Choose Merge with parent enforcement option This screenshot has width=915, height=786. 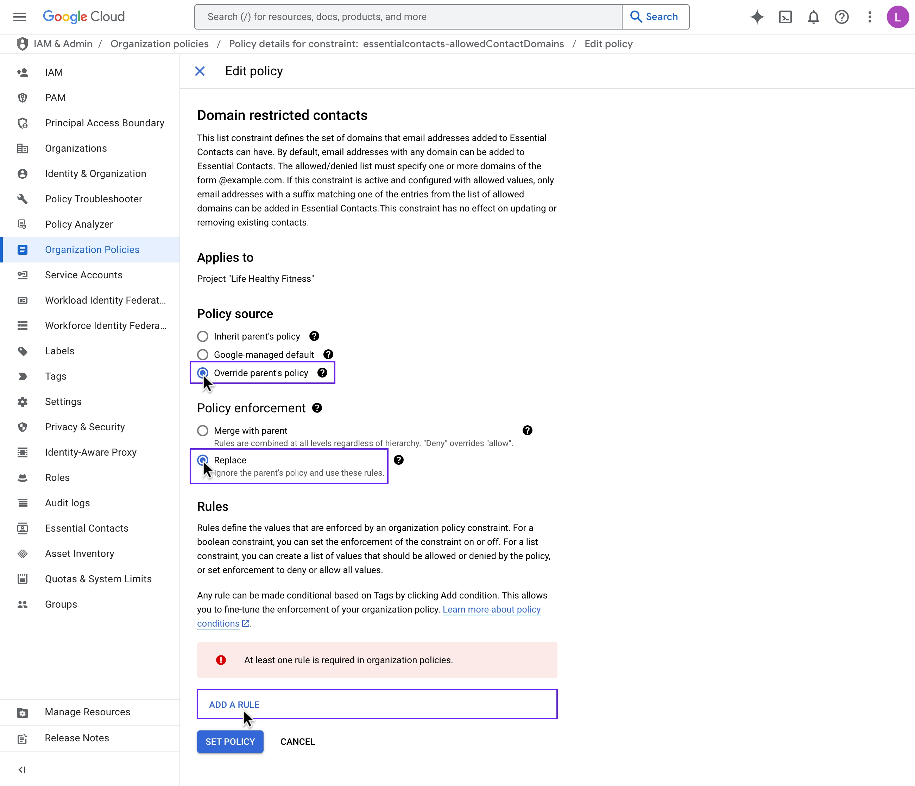(203, 431)
